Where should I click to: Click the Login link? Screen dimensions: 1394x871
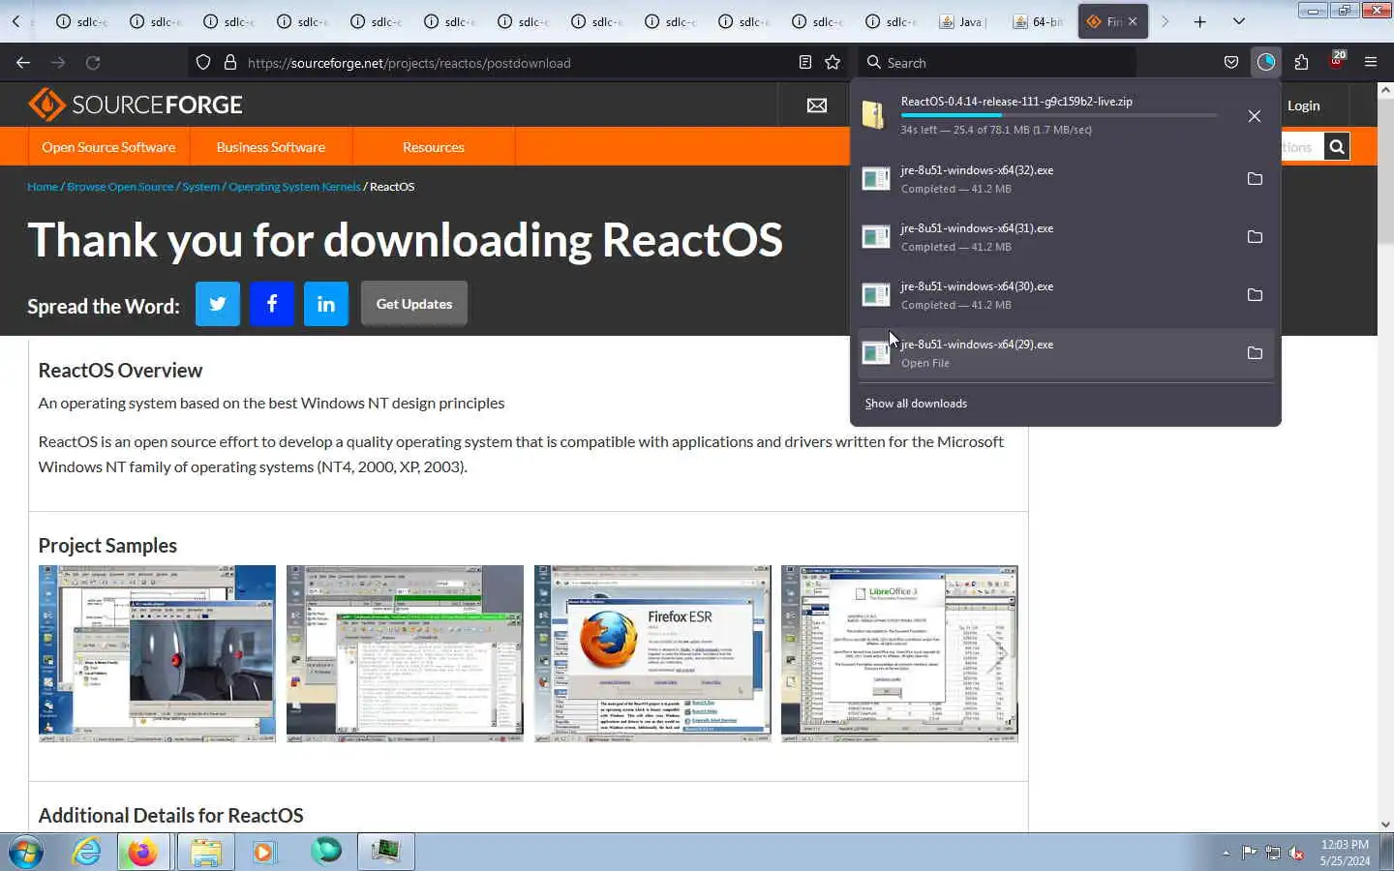pos(1304,105)
